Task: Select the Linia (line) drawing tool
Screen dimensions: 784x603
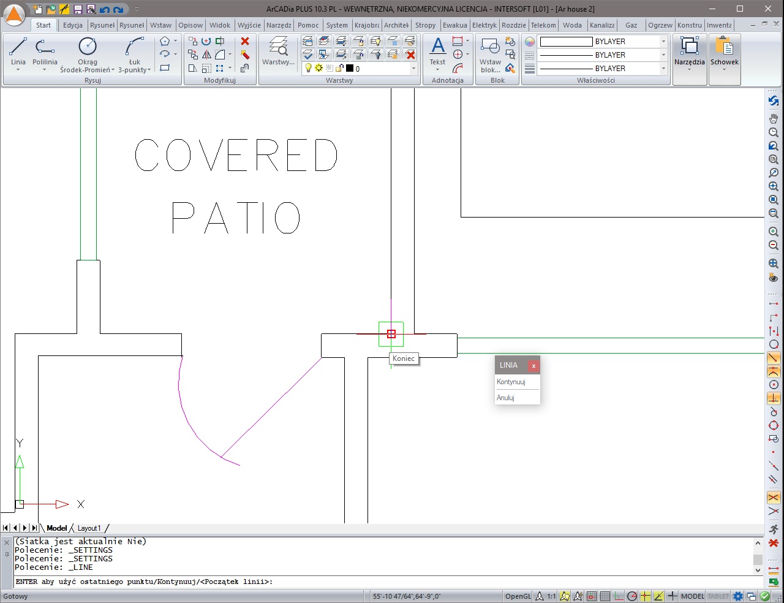Action: (x=18, y=51)
